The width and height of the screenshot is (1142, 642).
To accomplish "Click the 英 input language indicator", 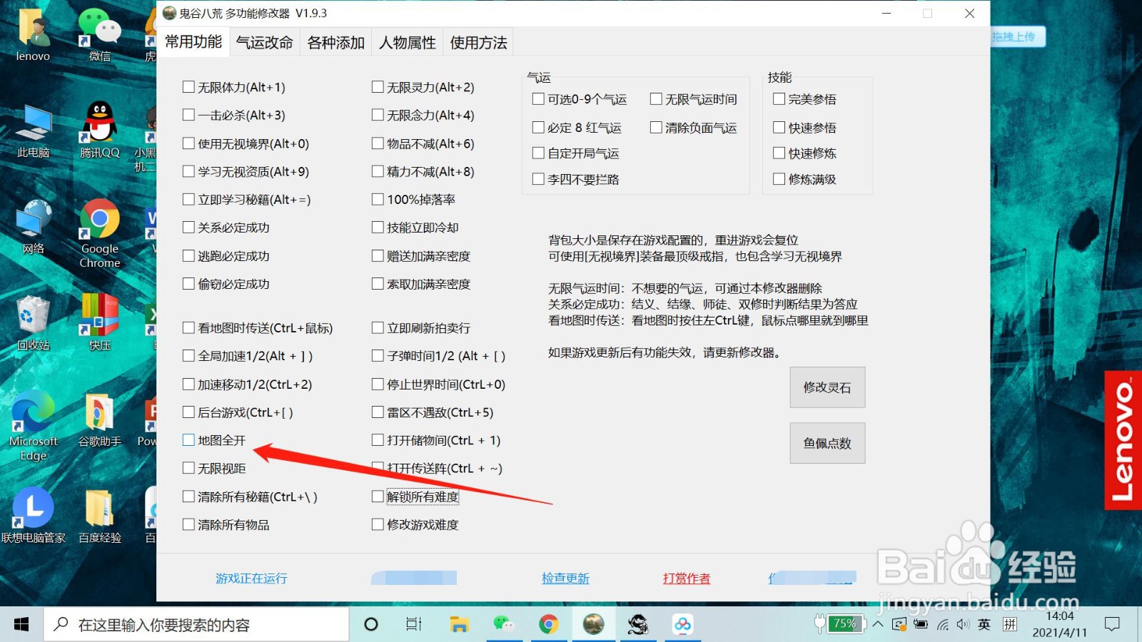I will coord(984,625).
